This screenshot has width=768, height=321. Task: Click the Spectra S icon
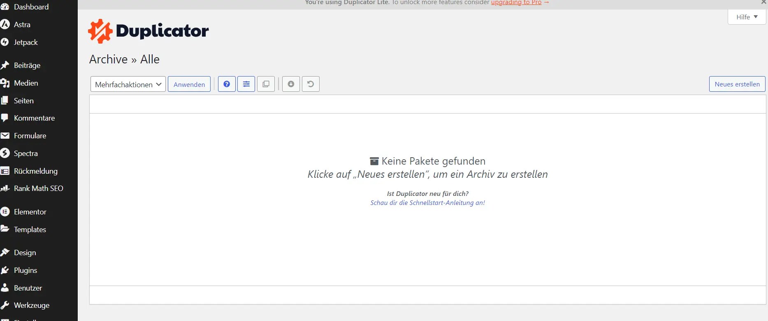click(x=5, y=153)
